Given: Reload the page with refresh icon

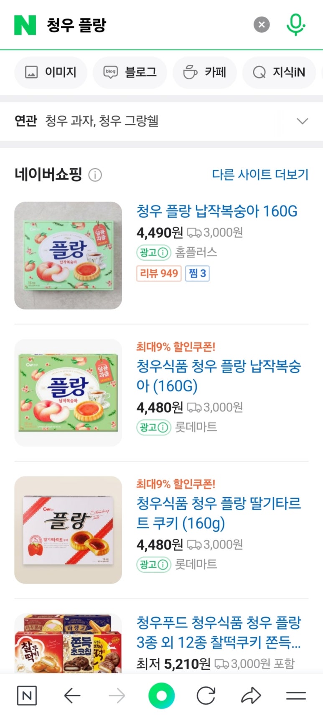Looking at the screenshot, I should [206, 695].
